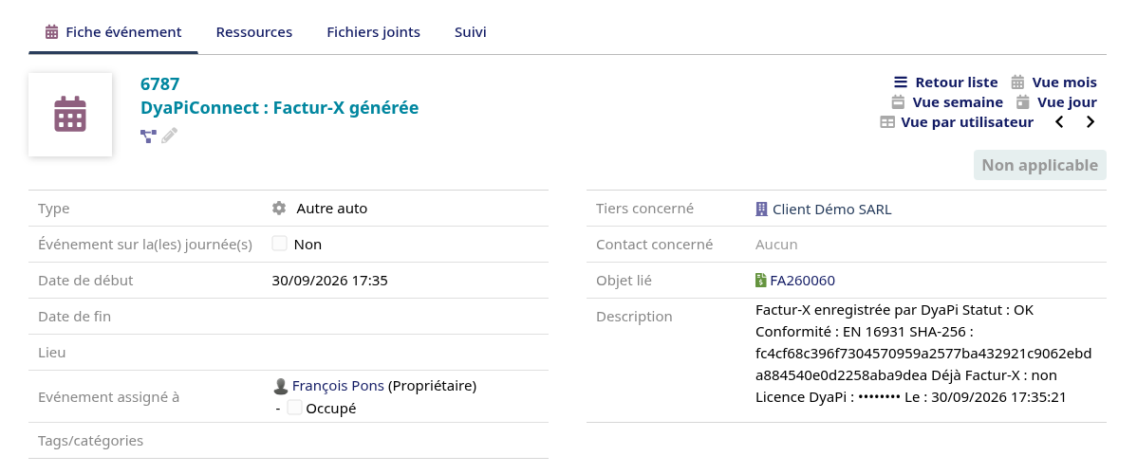Click the Vue jour calendar icon
Image resolution: width=1137 pixels, height=474 pixels.
click(x=1022, y=102)
